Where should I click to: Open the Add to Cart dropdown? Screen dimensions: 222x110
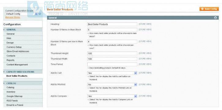(112, 73)
